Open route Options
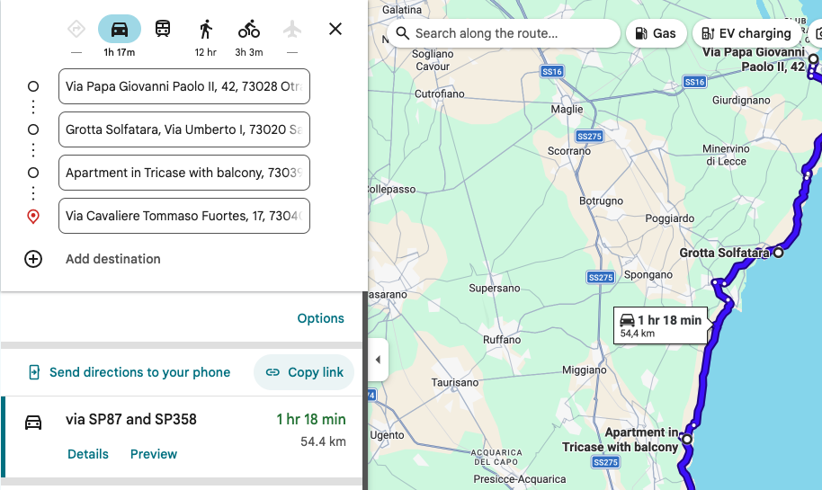This screenshot has width=822, height=490. (321, 318)
